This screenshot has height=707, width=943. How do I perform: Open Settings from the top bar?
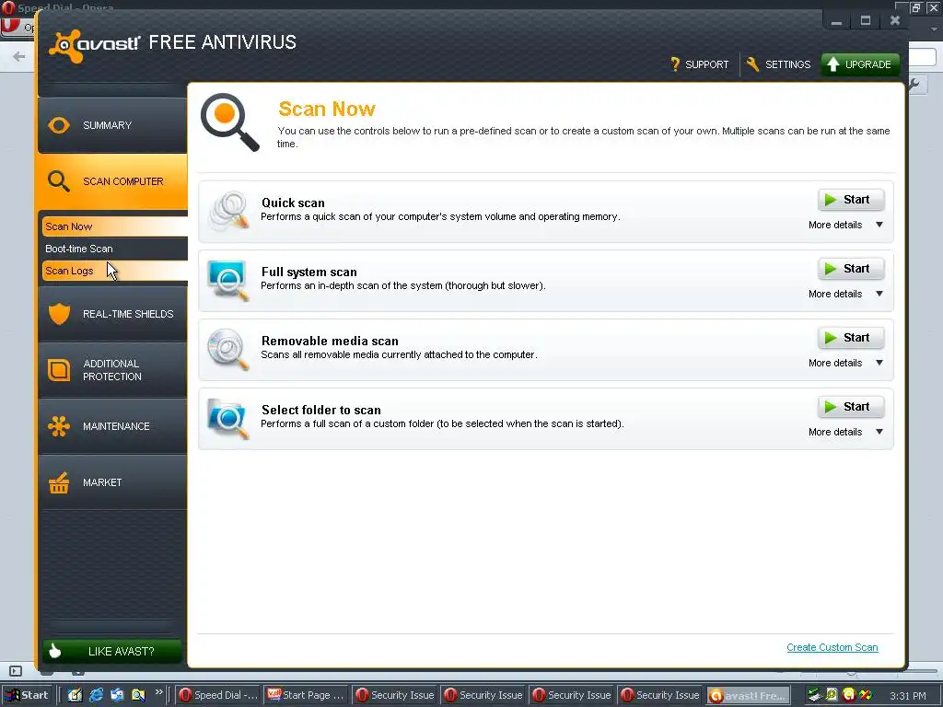(x=779, y=64)
